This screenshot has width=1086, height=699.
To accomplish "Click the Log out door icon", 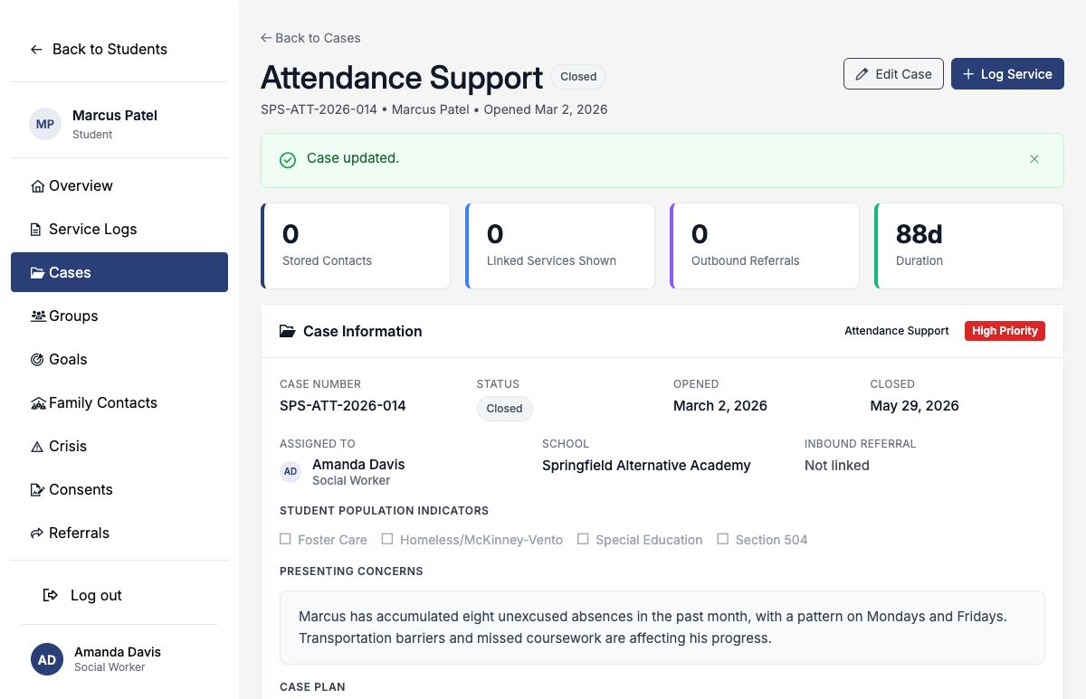I will click(x=51, y=595).
